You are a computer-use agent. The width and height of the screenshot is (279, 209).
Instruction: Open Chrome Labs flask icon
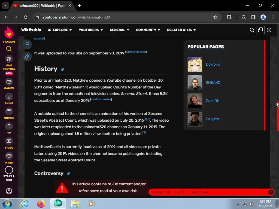point(243,17)
